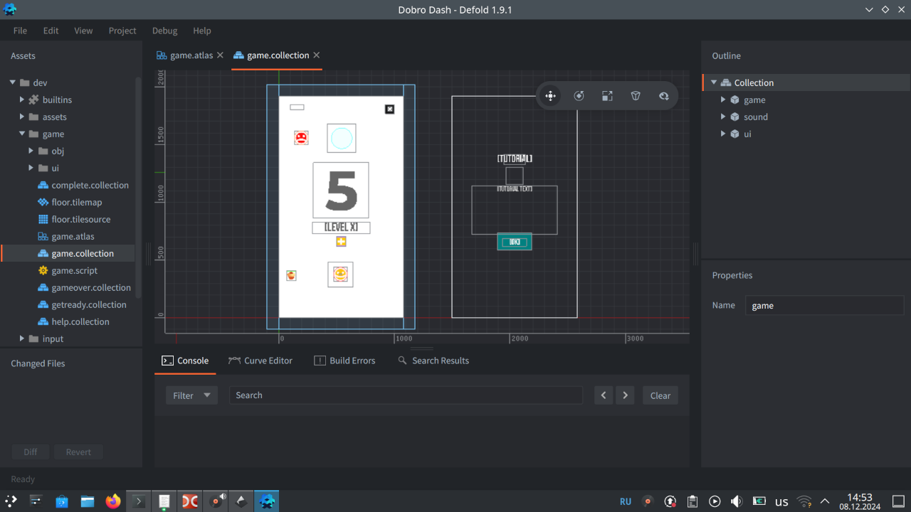
Task: Collapse the Collection node in Outline
Action: (714, 82)
